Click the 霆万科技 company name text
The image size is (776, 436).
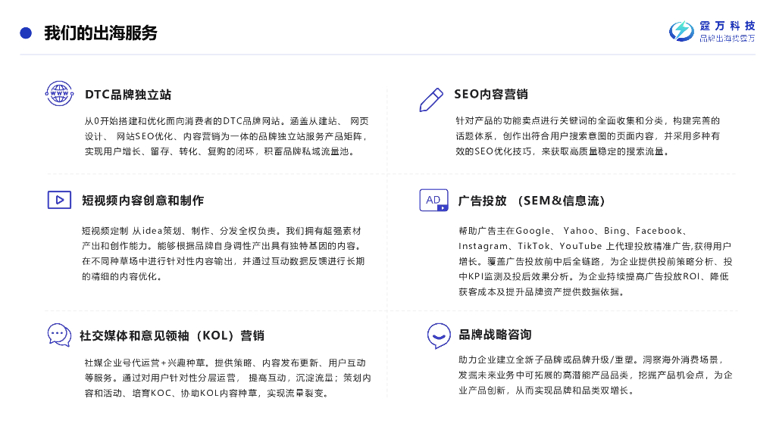click(x=727, y=26)
